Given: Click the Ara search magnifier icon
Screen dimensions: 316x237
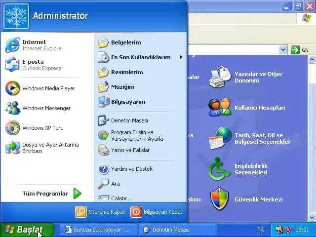Looking at the screenshot, I should [103, 184].
